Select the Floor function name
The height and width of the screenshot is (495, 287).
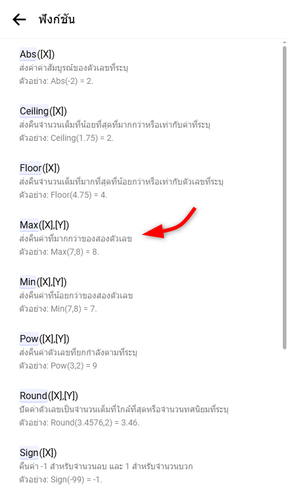pos(31,168)
